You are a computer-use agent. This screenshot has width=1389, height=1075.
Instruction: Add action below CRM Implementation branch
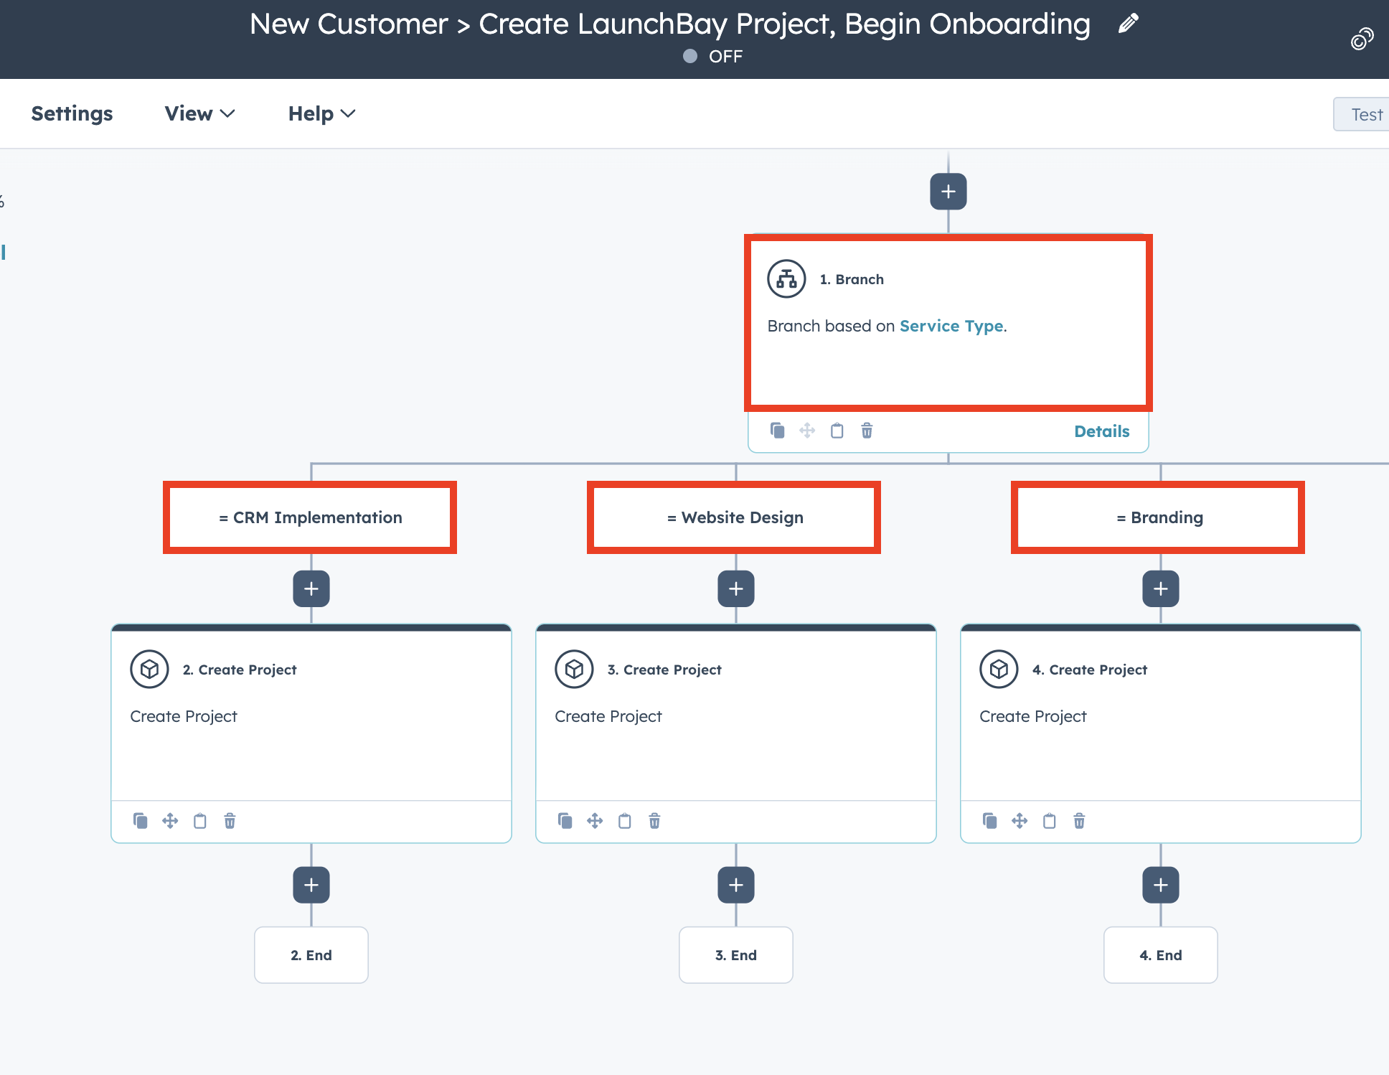(x=311, y=589)
